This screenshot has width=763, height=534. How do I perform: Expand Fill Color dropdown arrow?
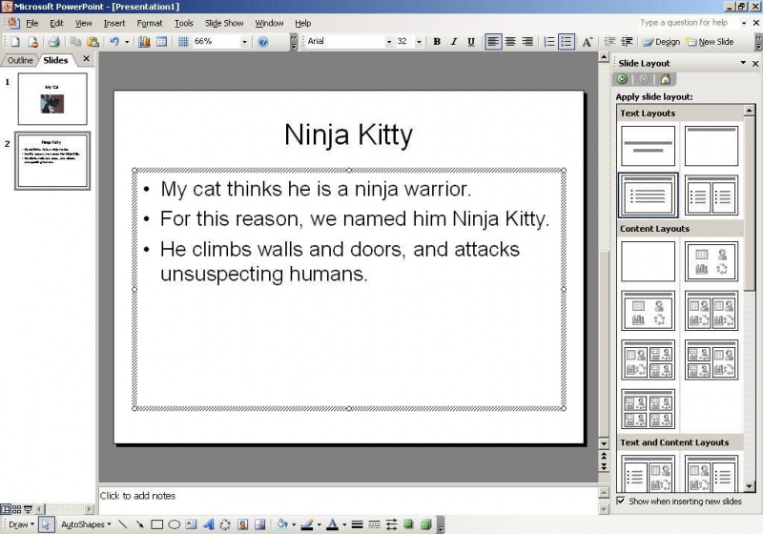(x=294, y=524)
